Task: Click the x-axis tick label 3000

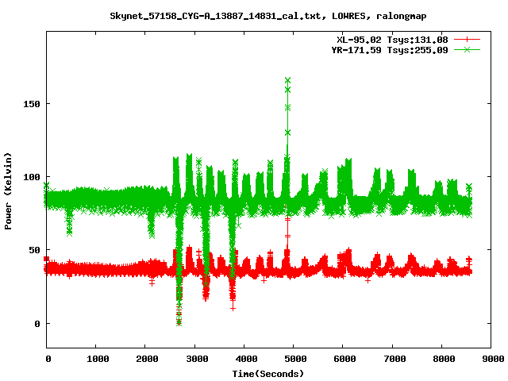Action: tap(197, 359)
